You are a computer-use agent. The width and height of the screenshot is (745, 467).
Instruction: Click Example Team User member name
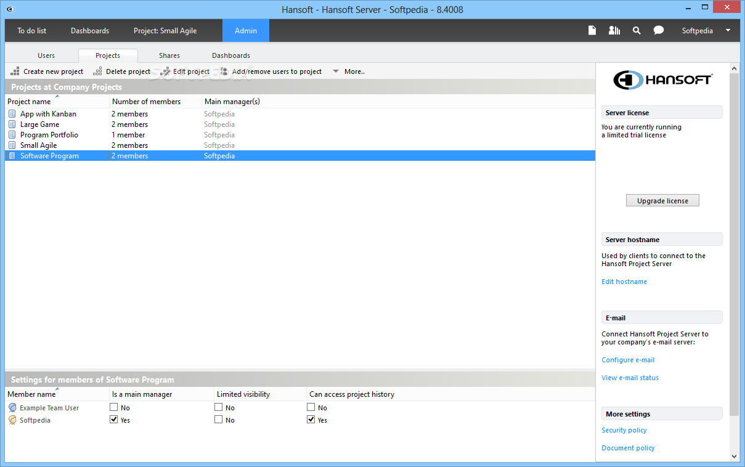49,408
